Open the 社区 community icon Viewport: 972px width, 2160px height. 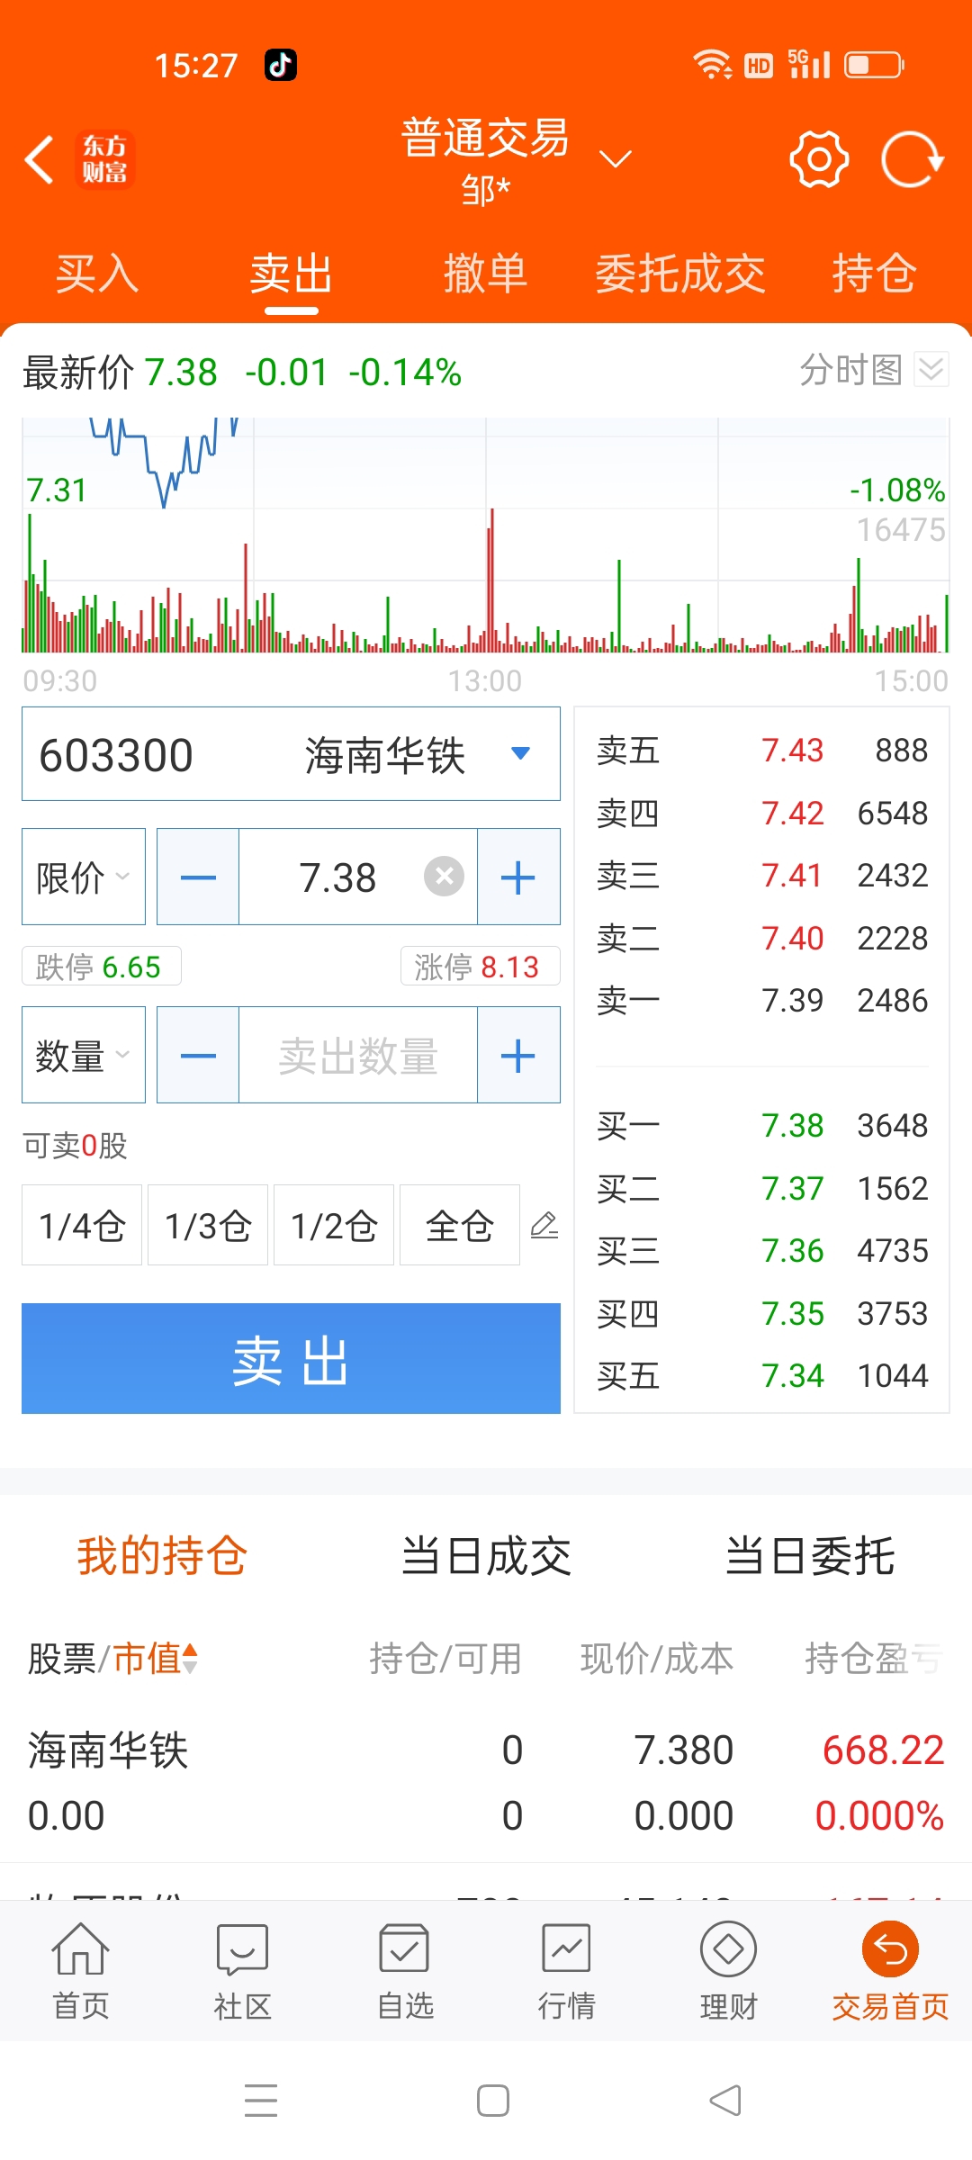pyautogui.click(x=243, y=1970)
